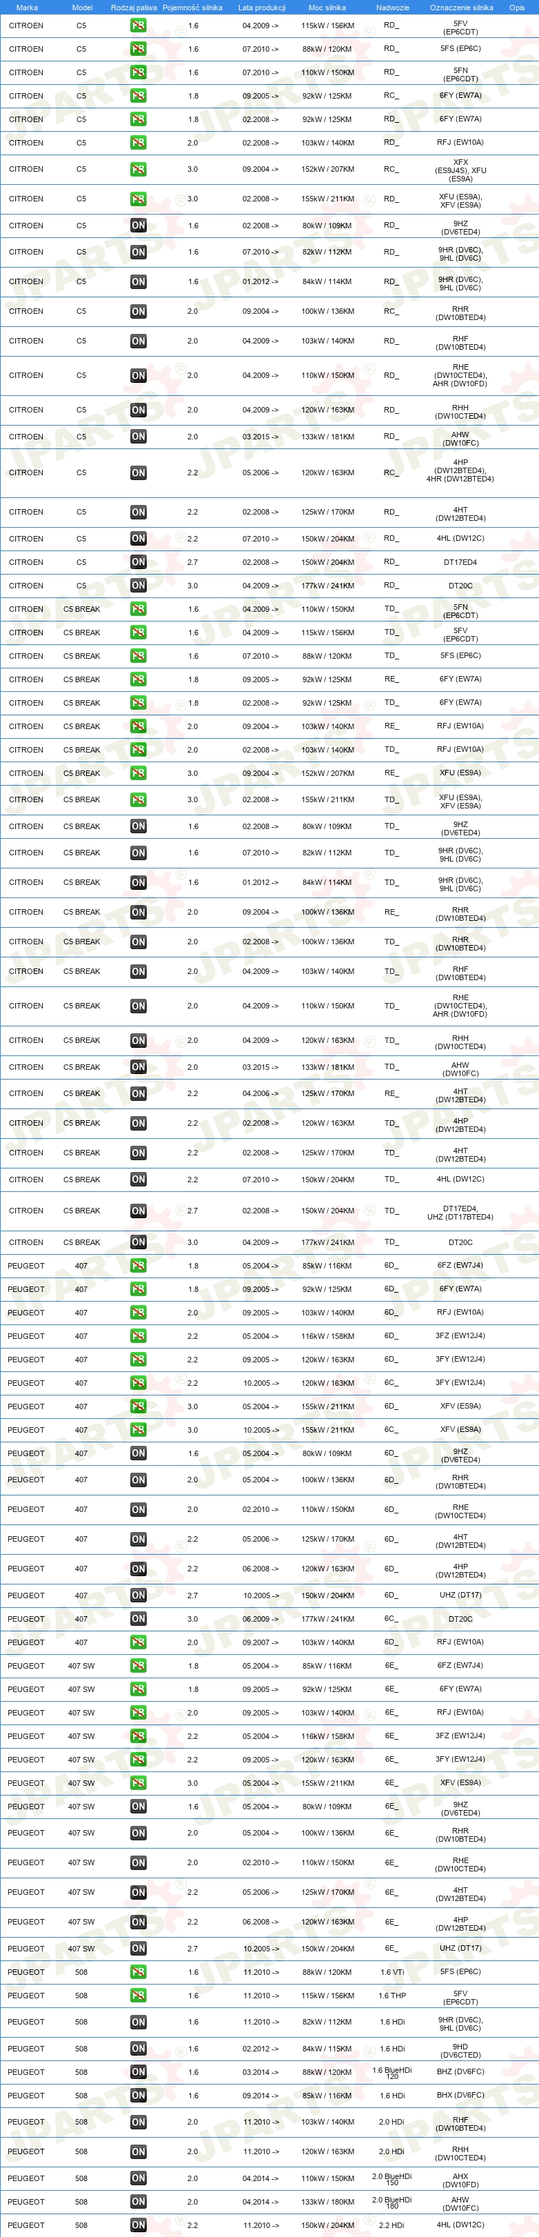Click petrol icon in Peugeot 407 6D_ 6FZ row
This screenshot has width=539, height=2237.
(x=138, y=1266)
